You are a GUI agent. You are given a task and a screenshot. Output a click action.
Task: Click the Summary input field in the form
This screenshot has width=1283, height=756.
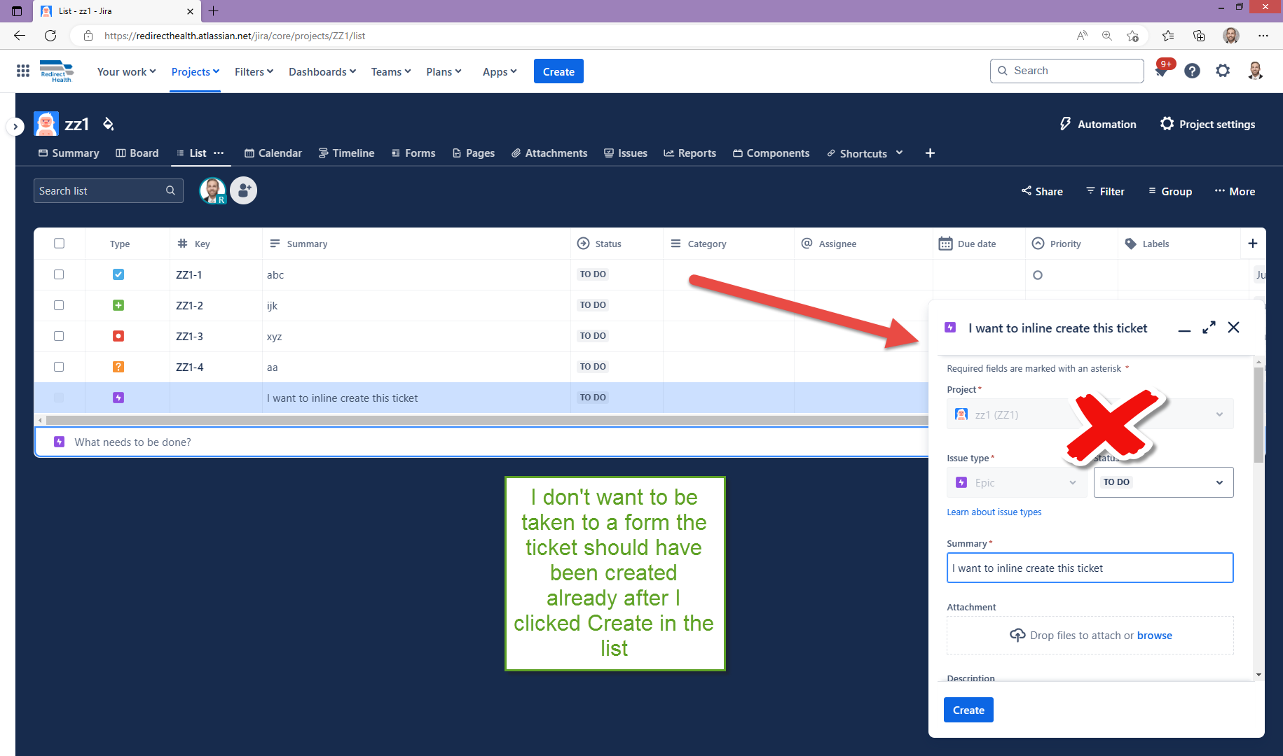[x=1090, y=568]
